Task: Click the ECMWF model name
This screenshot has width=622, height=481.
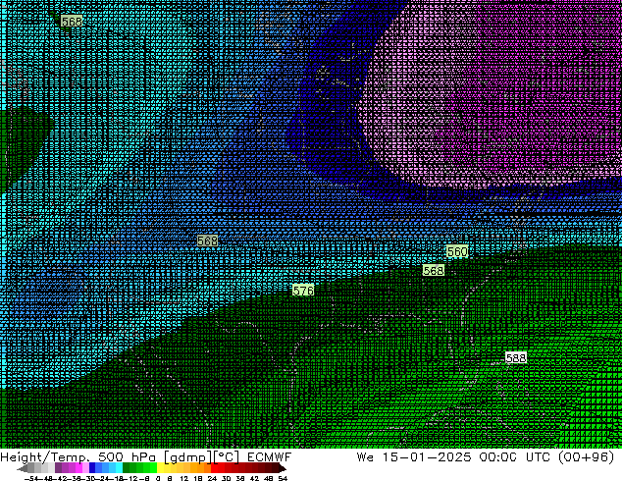Action: click(270, 457)
